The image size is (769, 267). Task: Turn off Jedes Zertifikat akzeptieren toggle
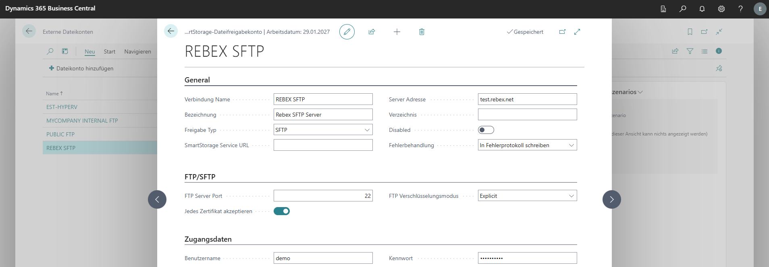[282, 211]
